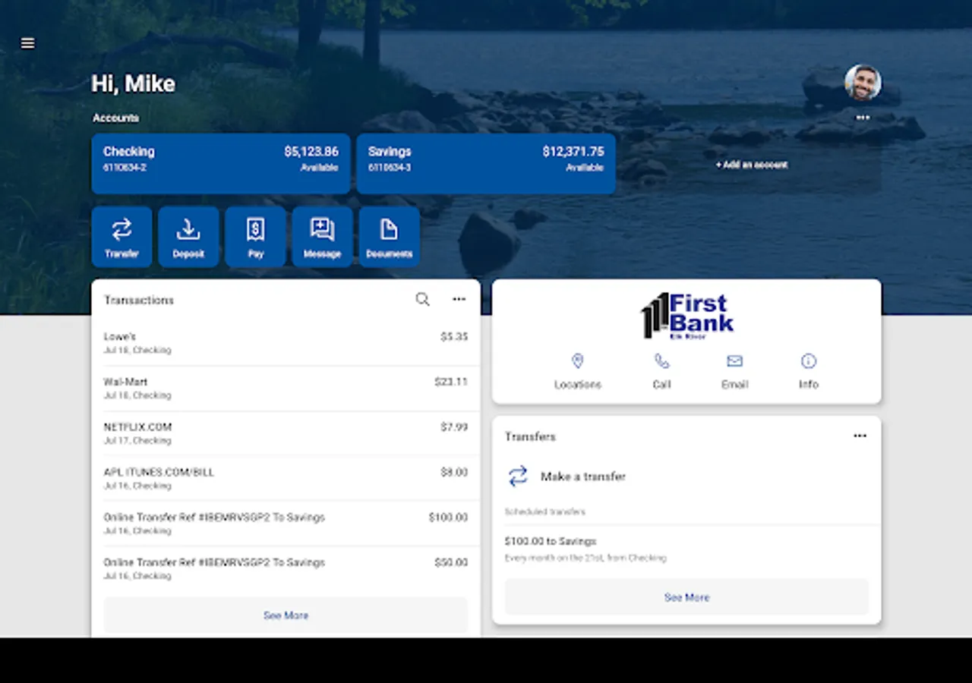Image resolution: width=972 pixels, height=683 pixels.
Task: Select the $50.00 Online Transfer transaction
Action: tap(286, 569)
